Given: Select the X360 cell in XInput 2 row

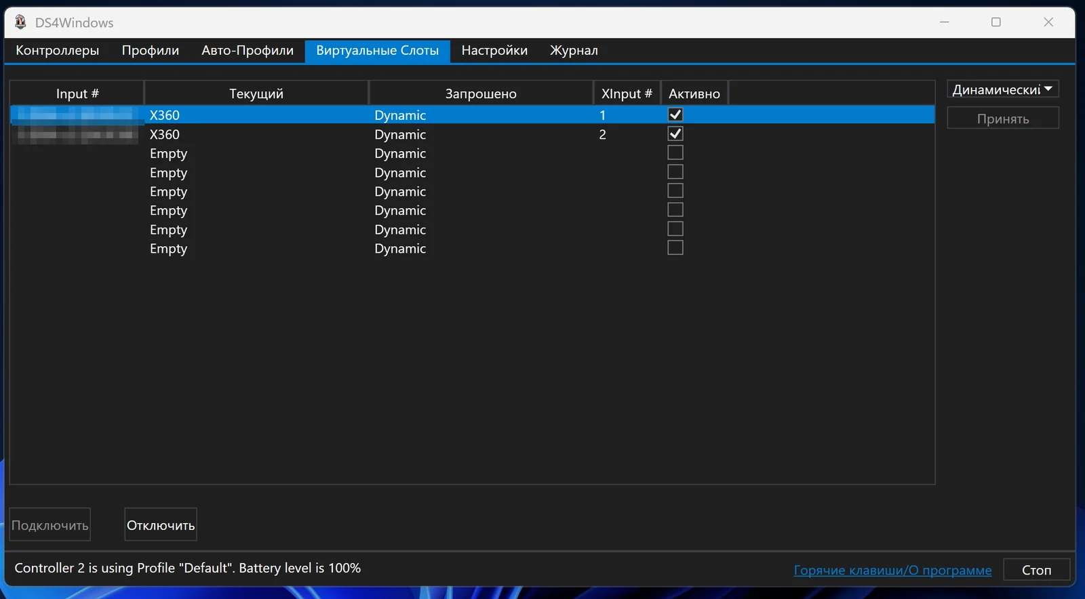Looking at the screenshot, I should pyautogui.click(x=165, y=134).
